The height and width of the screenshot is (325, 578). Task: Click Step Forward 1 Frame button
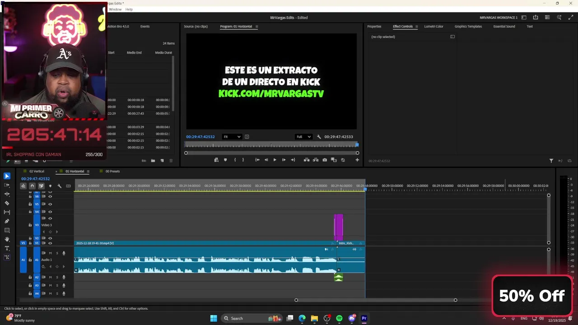click(284, 160)
